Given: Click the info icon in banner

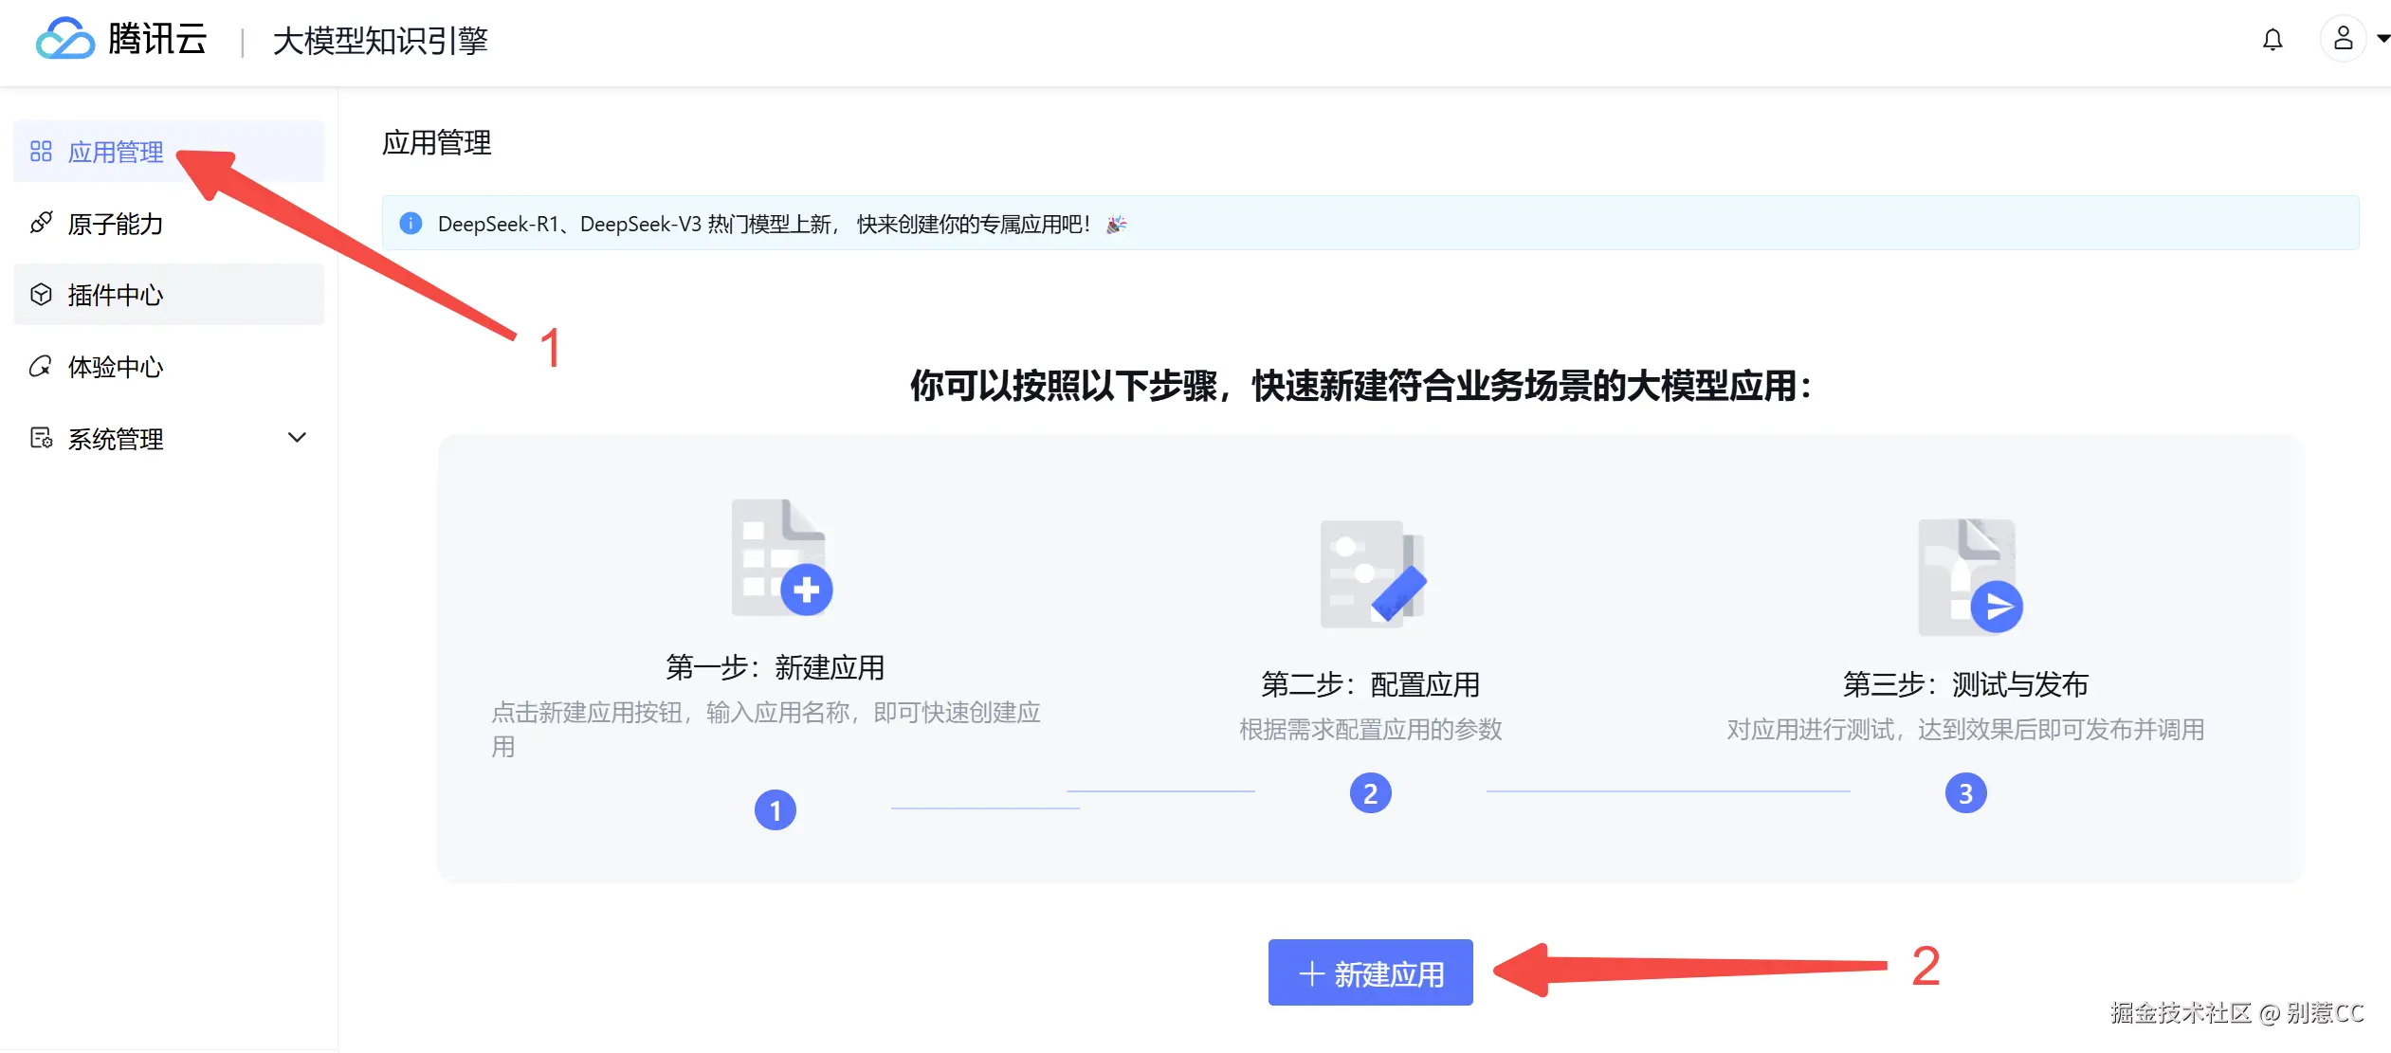Looking at the screenshot, I should (x=411, y=224).
